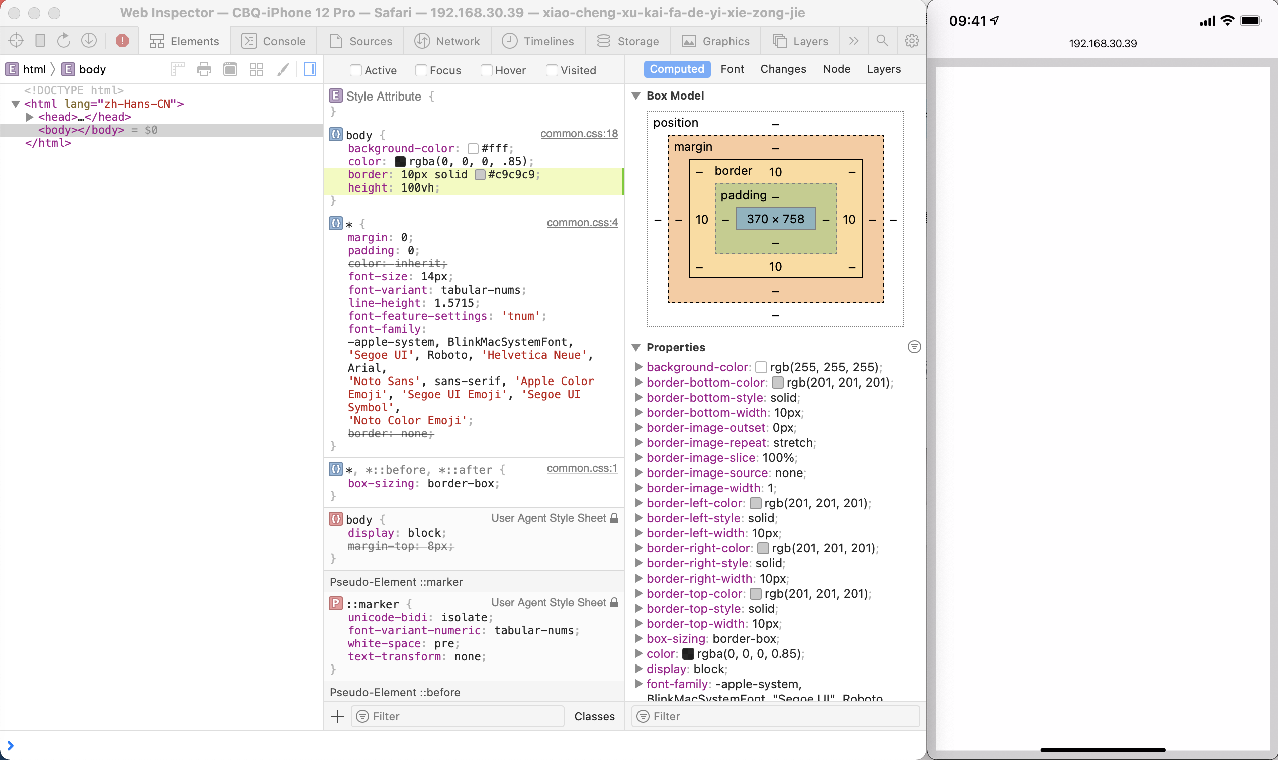Viewport: 1278px width, 760px height.
Task: Click the 370 × 758 content box
Action: [775, 219]
